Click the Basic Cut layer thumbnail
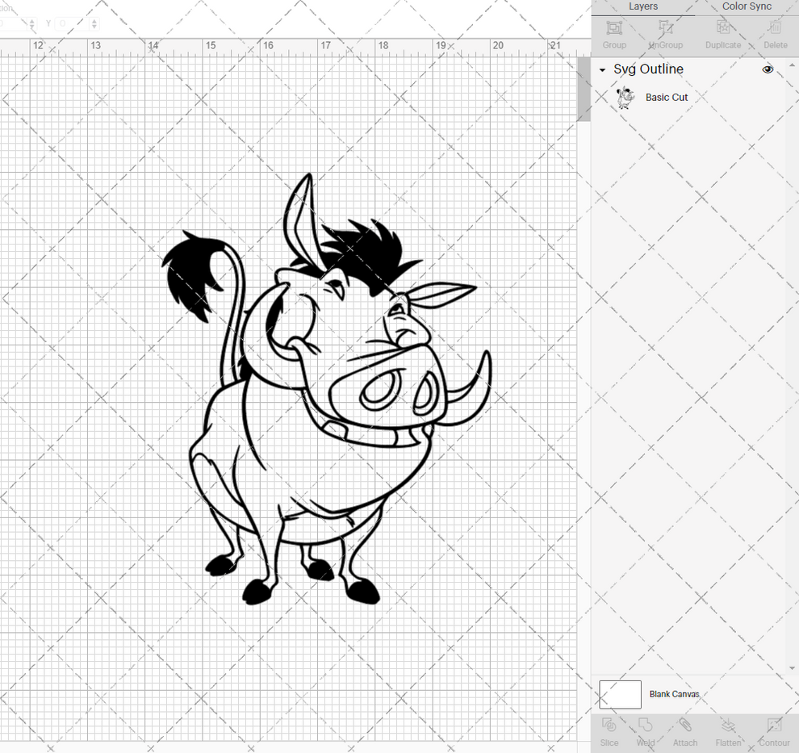The height and width of the screenshot is (753, 799). pyautogui.click(x=625, y=97)
